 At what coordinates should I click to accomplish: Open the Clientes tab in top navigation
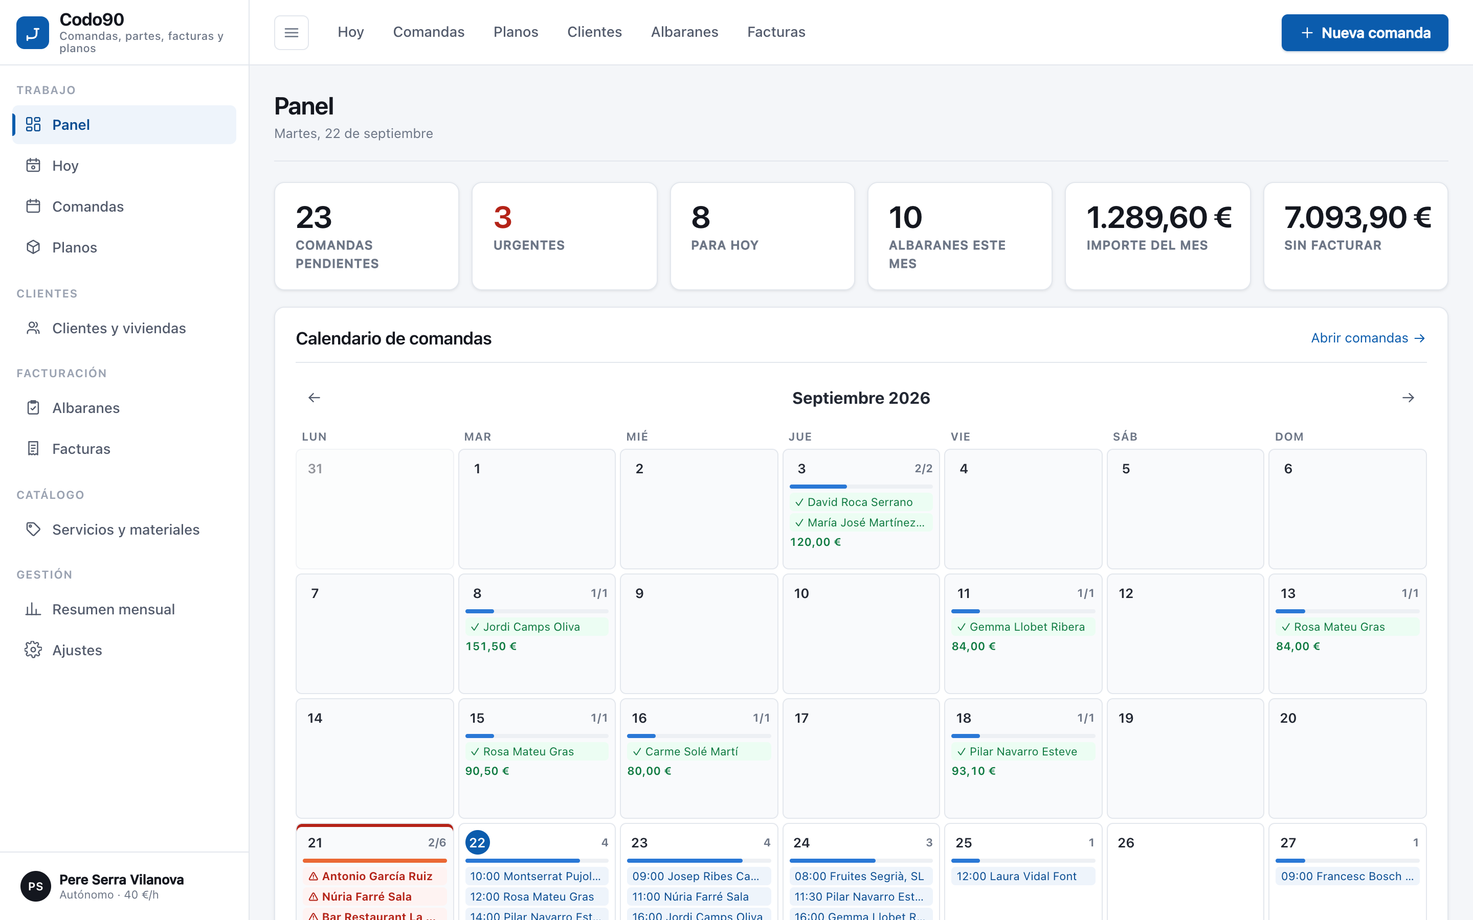pyautogui.click(x=594, y=32)
